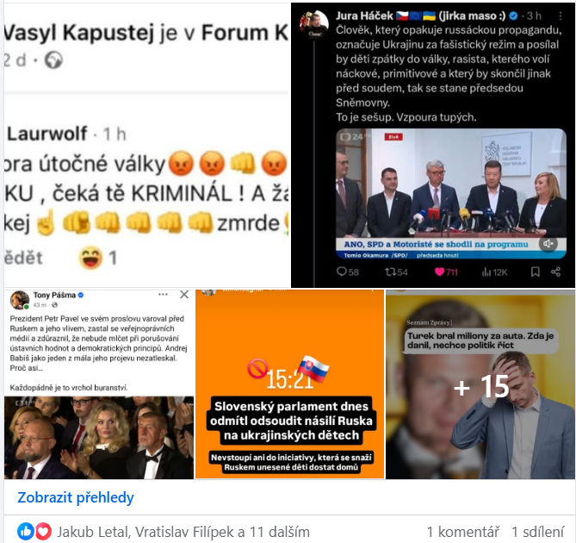Open the 1 komentář link
576x543 pixels.
click(463, 532)
